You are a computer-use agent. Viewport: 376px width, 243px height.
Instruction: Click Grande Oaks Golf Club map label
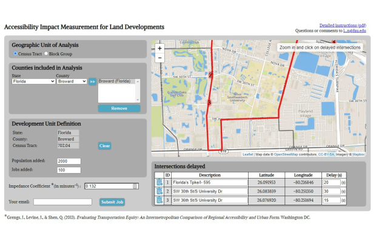click(x=176, y=94)
